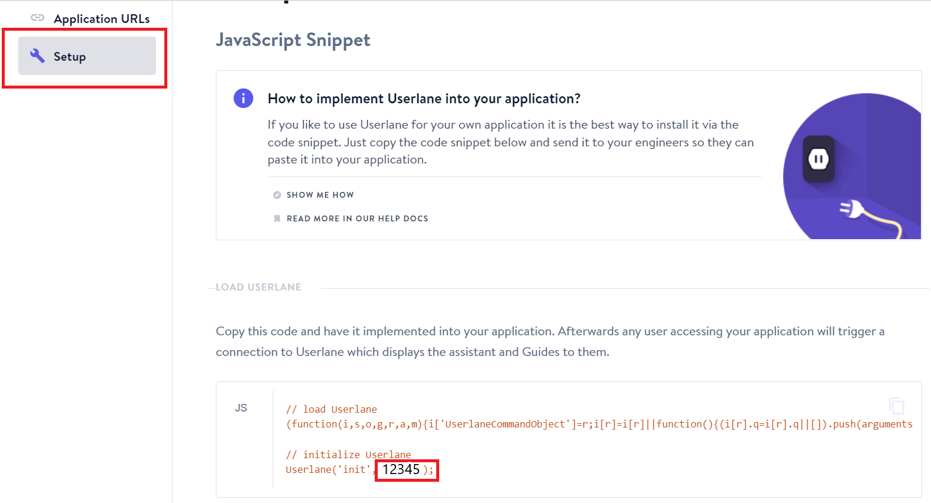Viewport: 931px width, 503px height.
Task: Select the Setup sidebar item
Action: point(87,56)
